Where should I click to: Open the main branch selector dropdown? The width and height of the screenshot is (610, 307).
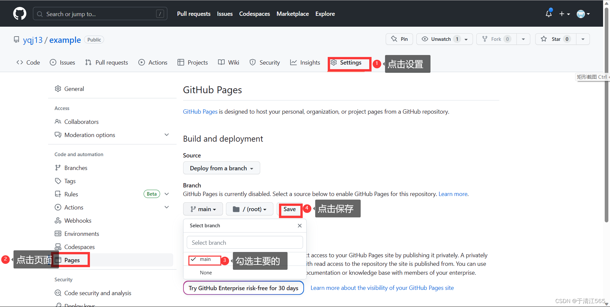(x=203, y=209)
